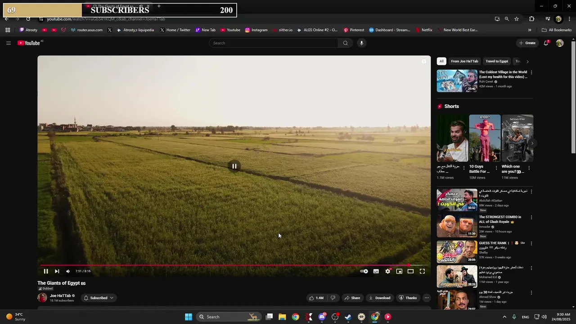Open the YouTube guide hamburger menu
This screenshot has width=576, height=324.
pos(9,43)
